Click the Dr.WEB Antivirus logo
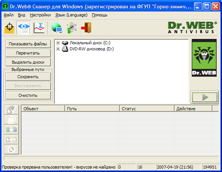 point(192,27)
